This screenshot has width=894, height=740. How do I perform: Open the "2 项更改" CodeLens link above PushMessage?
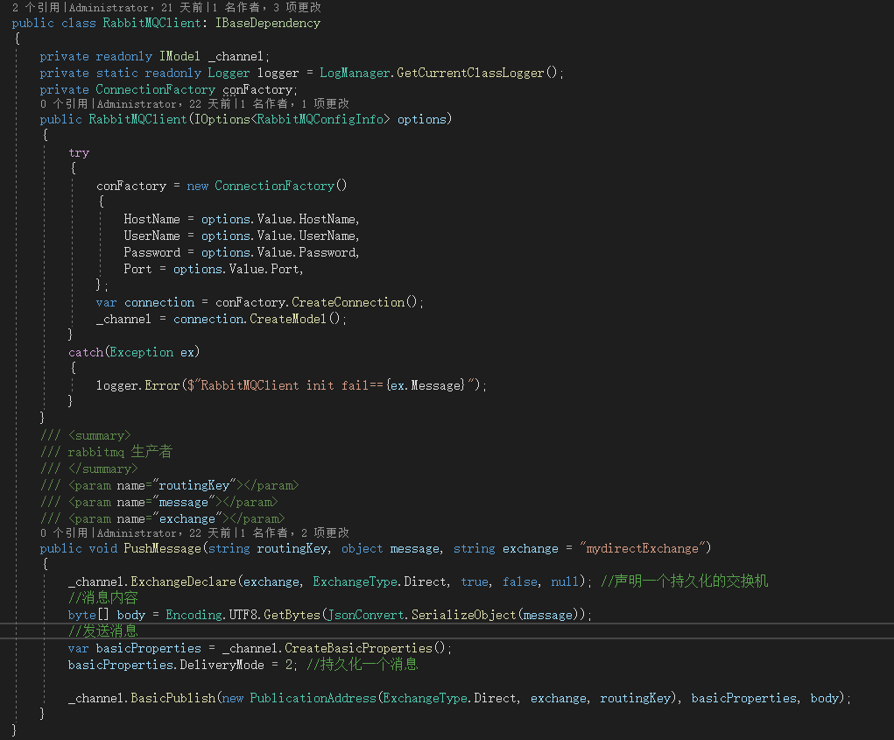pos(325,533)
